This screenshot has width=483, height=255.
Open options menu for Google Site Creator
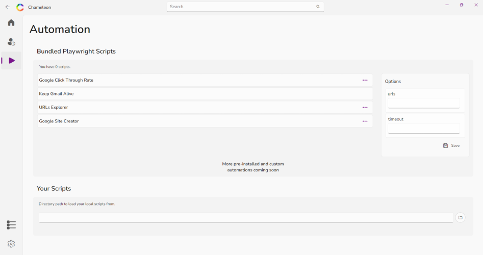pos(365,121)
